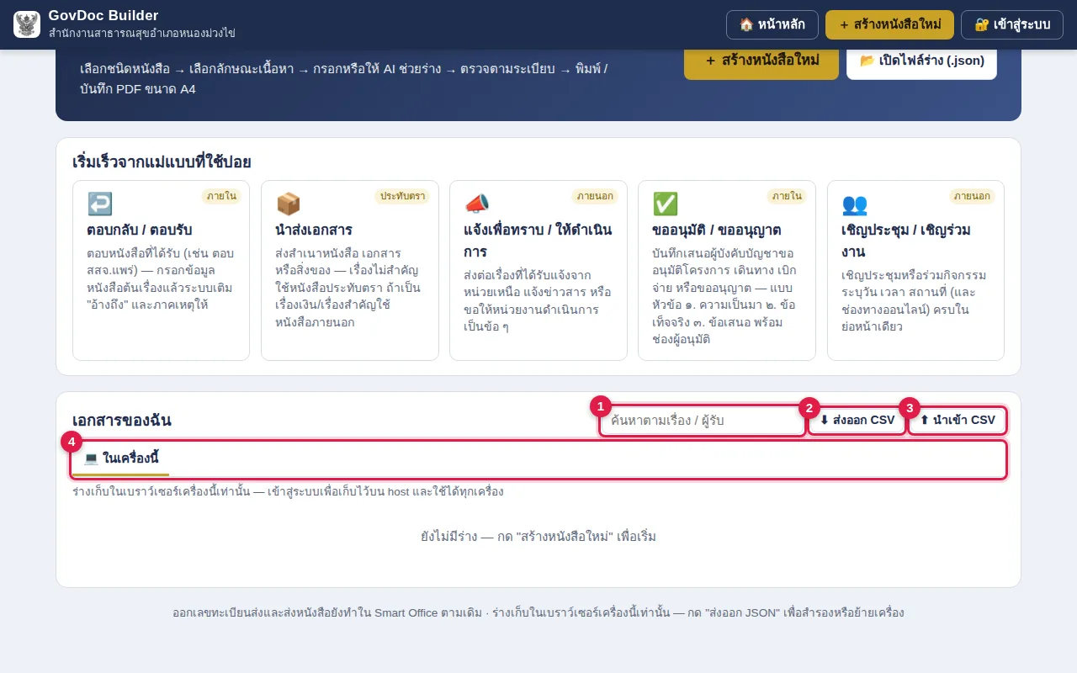1077x673 pixels.
Task: Choose the ขออนุมัติ / ขออนุญาต template title
Action: click(717, 230)
